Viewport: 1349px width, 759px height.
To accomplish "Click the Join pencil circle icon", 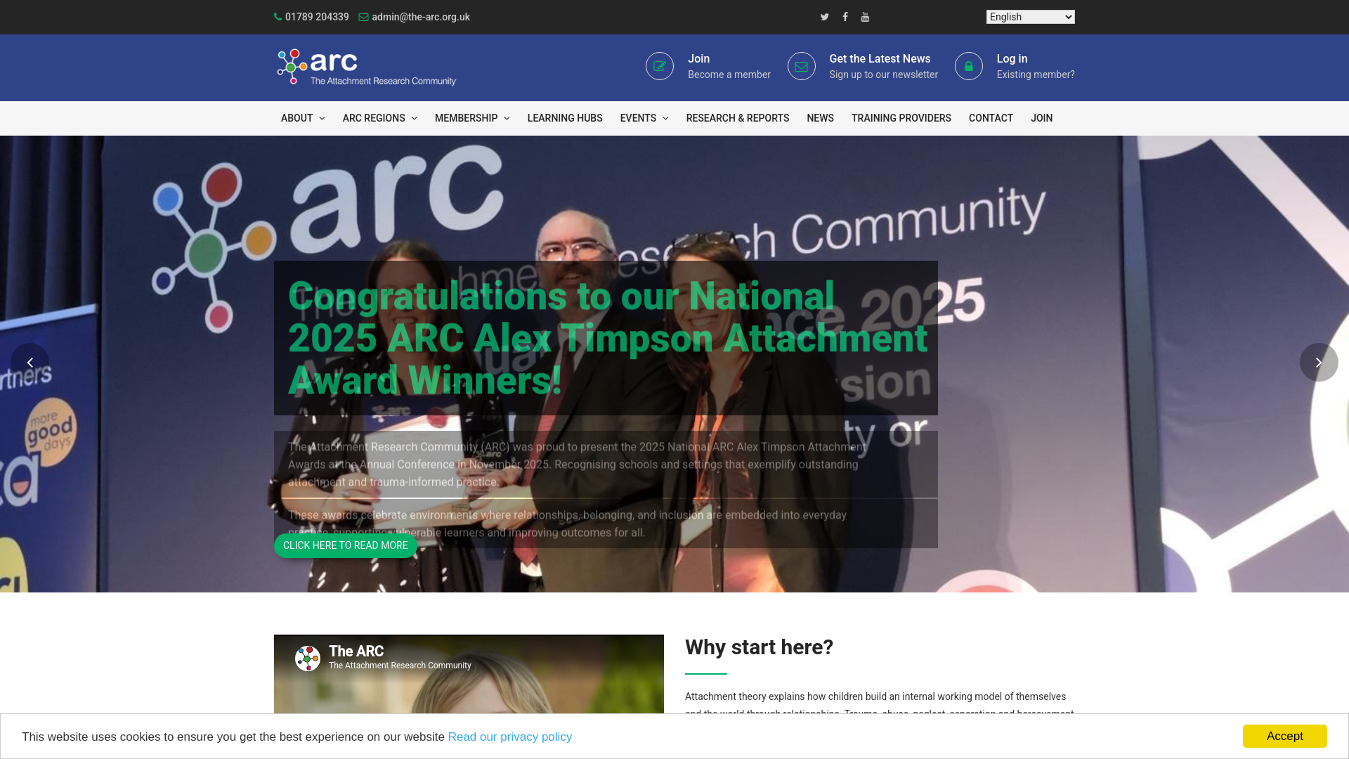I will click(x=660, y=66).
